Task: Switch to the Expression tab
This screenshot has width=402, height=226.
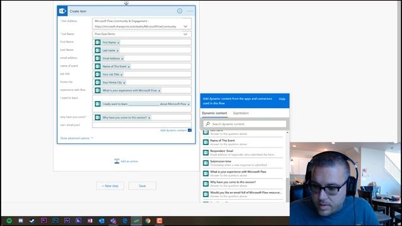Action: pyautogui.click(x=241, y=113)
